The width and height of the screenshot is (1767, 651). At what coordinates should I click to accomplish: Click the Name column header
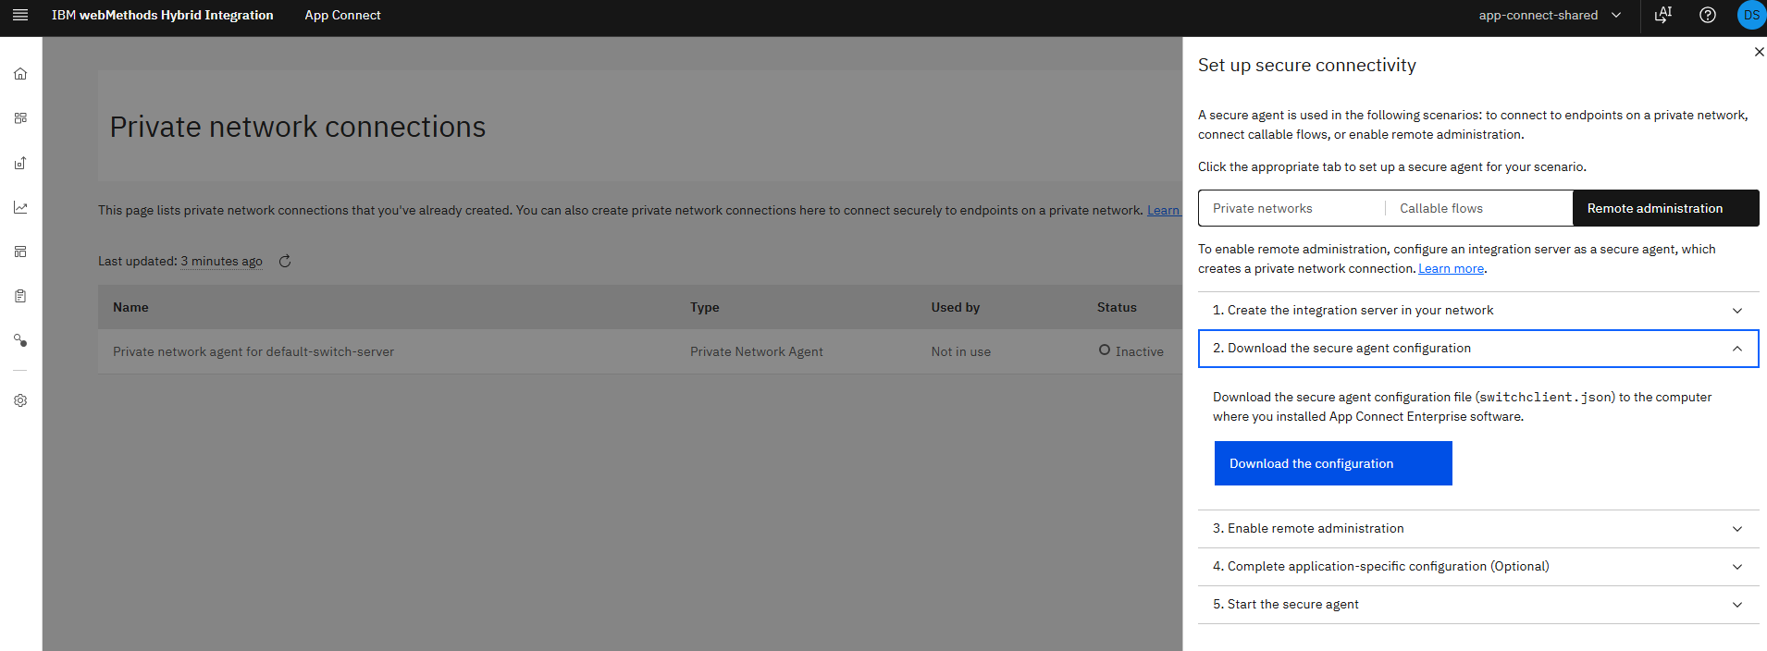coord(130,307)
